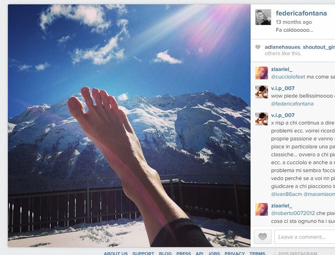Open first v.i.p_007 commenter avatar

click(x=262, y=92)
